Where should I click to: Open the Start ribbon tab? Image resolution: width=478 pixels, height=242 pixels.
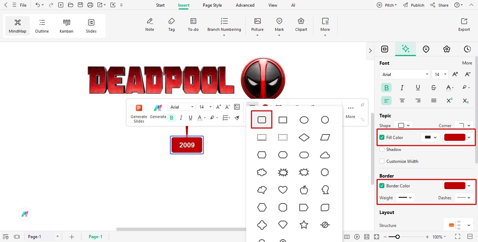tap(160, 5)
